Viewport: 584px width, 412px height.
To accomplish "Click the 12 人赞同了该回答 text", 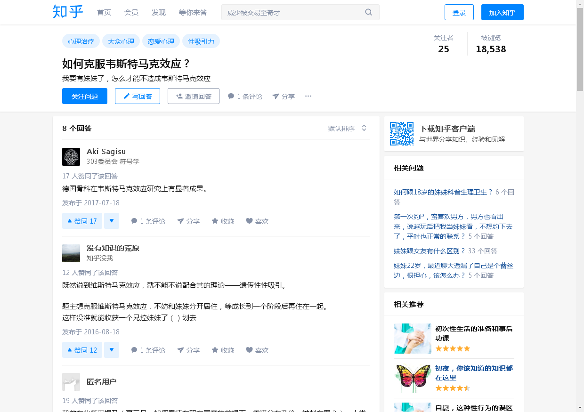I will [x=90, y=273].
